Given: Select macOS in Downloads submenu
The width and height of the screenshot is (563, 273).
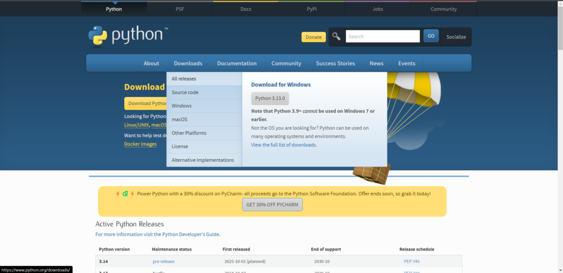Looking at the screenshot, I should [x=205, y=119].
